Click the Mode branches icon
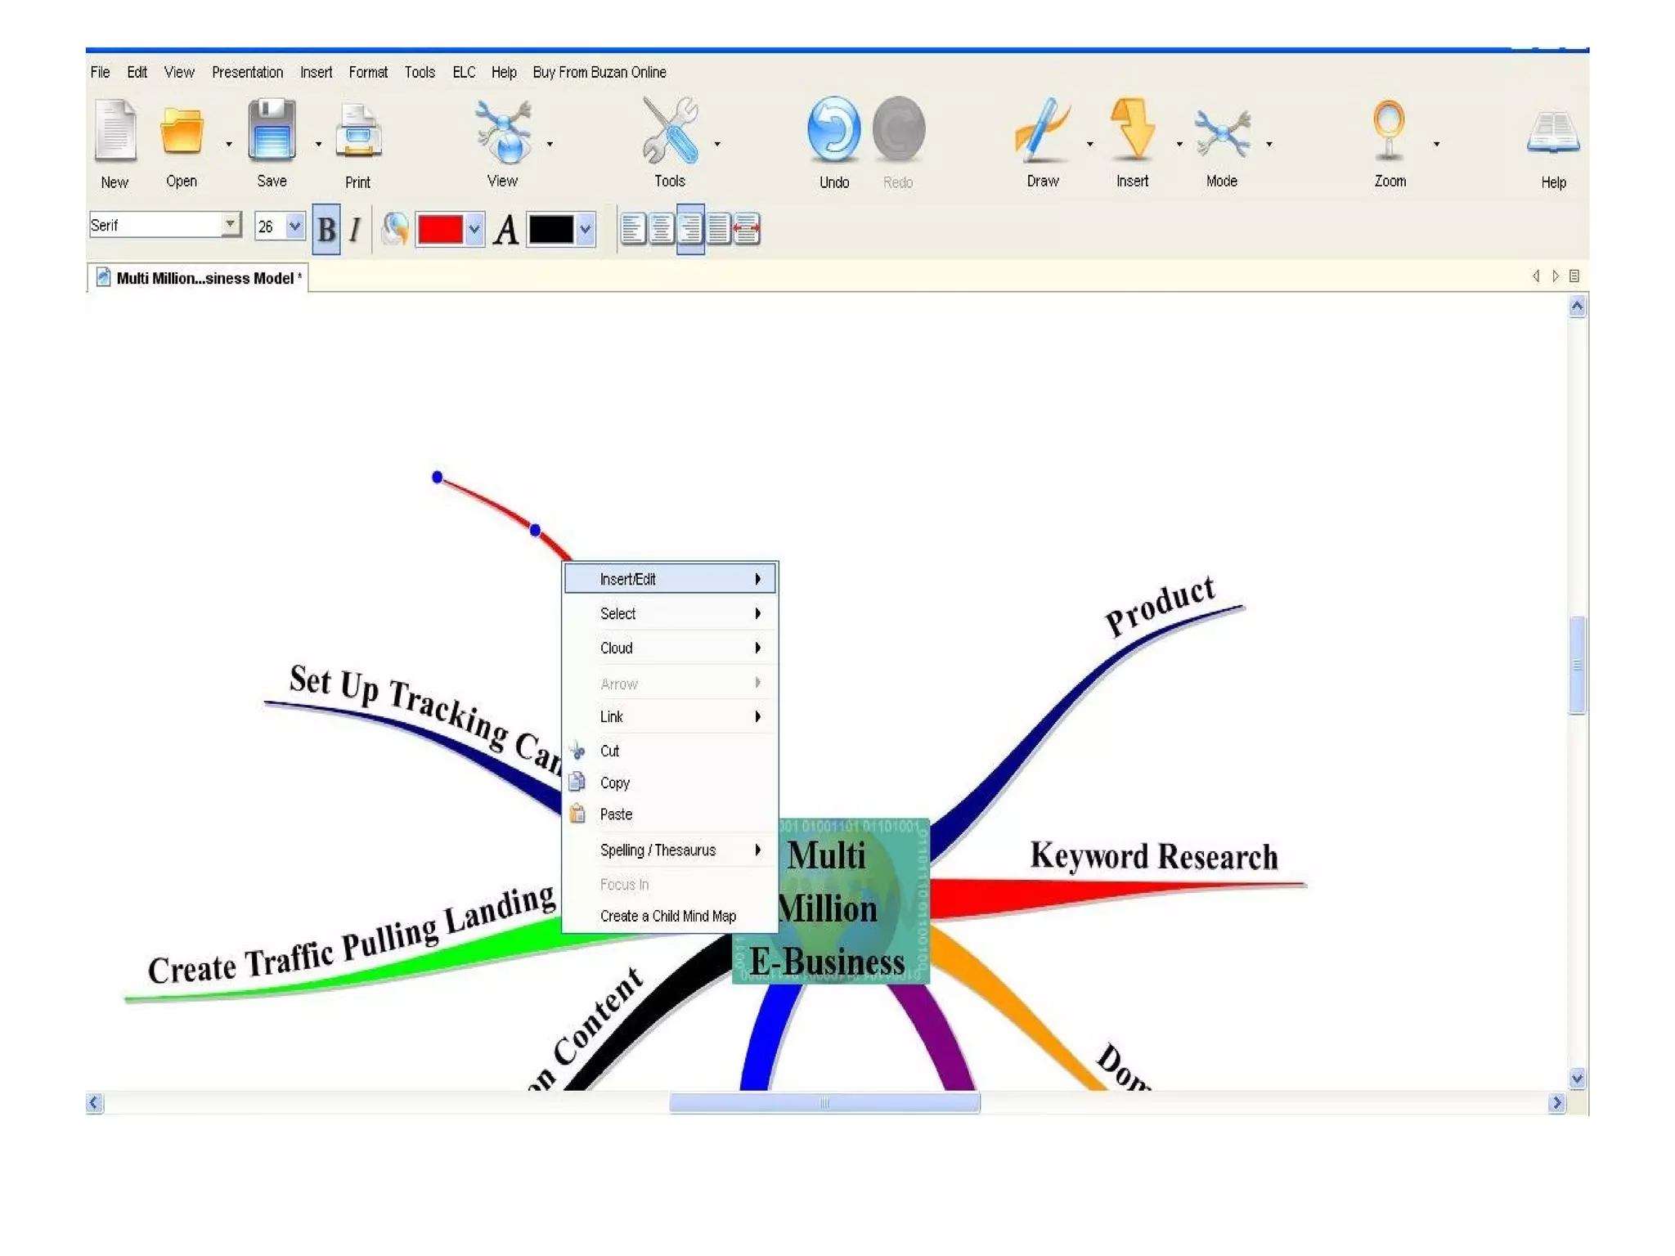This screenshot has width=1675, height=1256. (x=1221, y=132)
